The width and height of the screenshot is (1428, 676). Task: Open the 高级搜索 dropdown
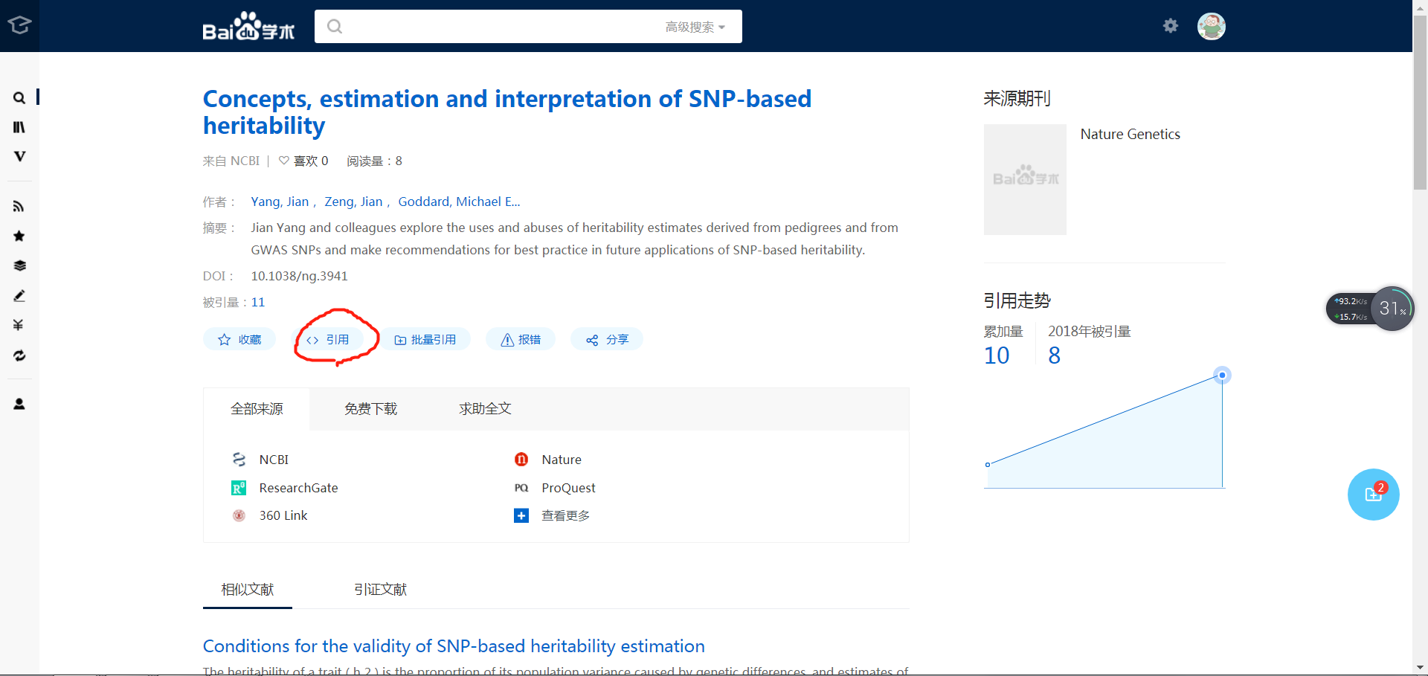click(695, 27)
